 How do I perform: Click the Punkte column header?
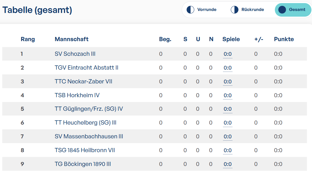pos(284,39)
